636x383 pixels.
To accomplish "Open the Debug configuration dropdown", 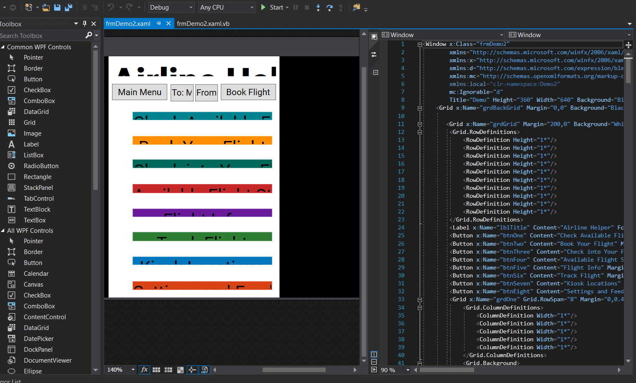I will click(171, 8).
